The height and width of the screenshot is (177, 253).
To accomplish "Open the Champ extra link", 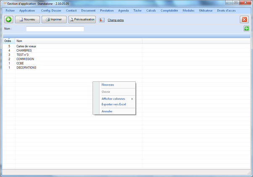I will coord(116,20).
